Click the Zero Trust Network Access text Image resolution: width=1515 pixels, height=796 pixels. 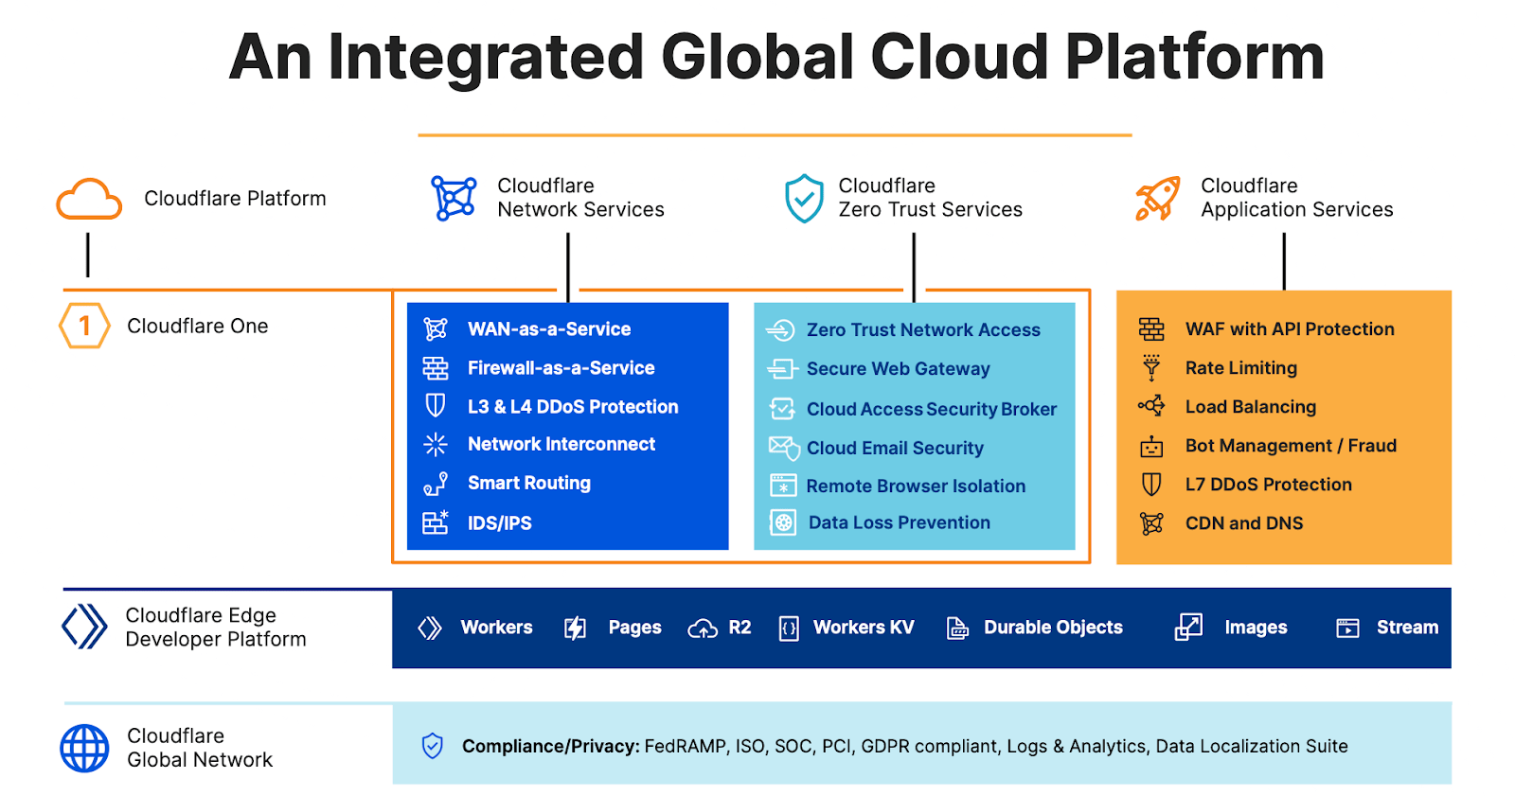click(923, 329)
